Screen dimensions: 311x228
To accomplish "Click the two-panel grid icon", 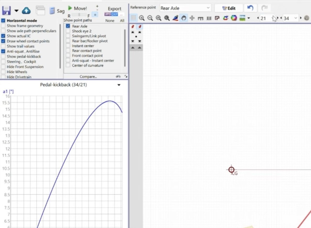I will (x=209, y=18).
